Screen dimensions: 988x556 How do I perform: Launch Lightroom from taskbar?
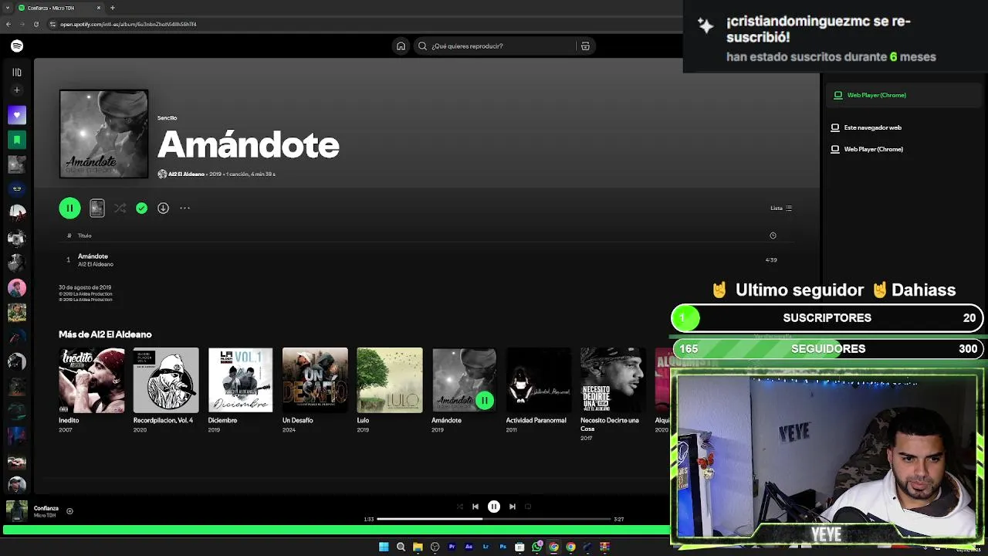[486, 547]
